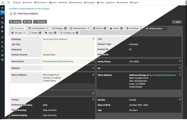The width and height of the screenshot is (187, 120).
Task: Open Comments bubble icon in sidebar
Action: coord(2,31)
